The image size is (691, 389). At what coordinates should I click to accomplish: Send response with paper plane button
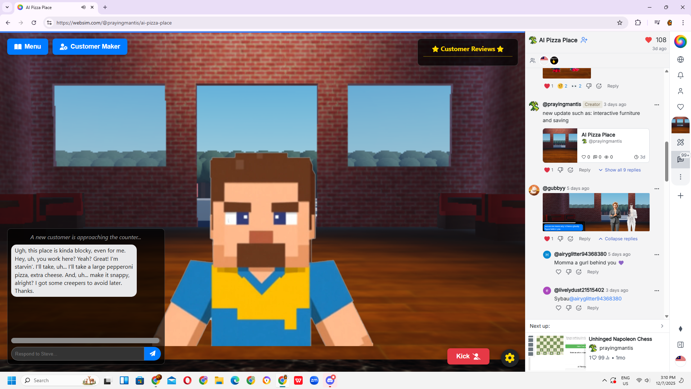[153, 354]
